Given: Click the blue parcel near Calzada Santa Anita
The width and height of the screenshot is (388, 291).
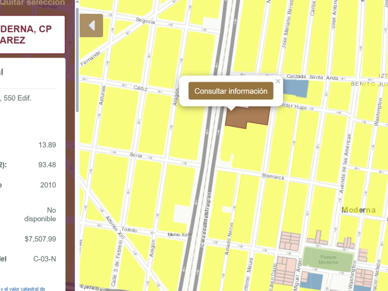Looking at the screenshot, I should 295,88.
